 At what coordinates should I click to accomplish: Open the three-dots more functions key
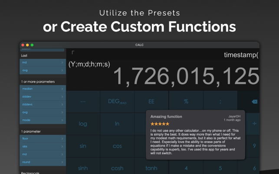point(83,102)
